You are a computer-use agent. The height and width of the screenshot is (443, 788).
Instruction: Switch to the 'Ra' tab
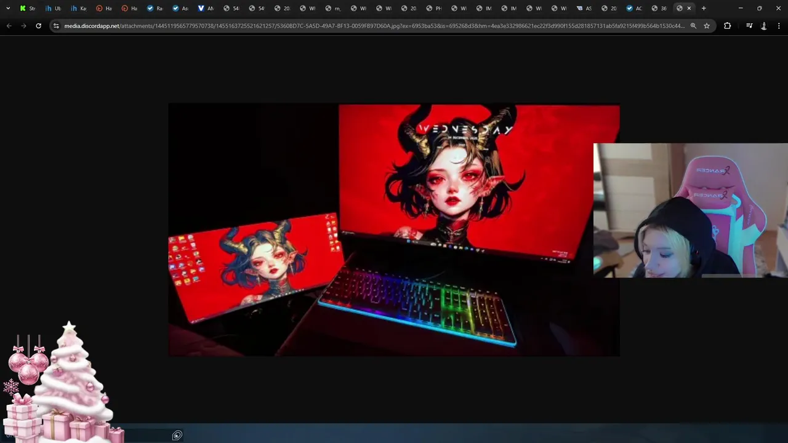155,8
